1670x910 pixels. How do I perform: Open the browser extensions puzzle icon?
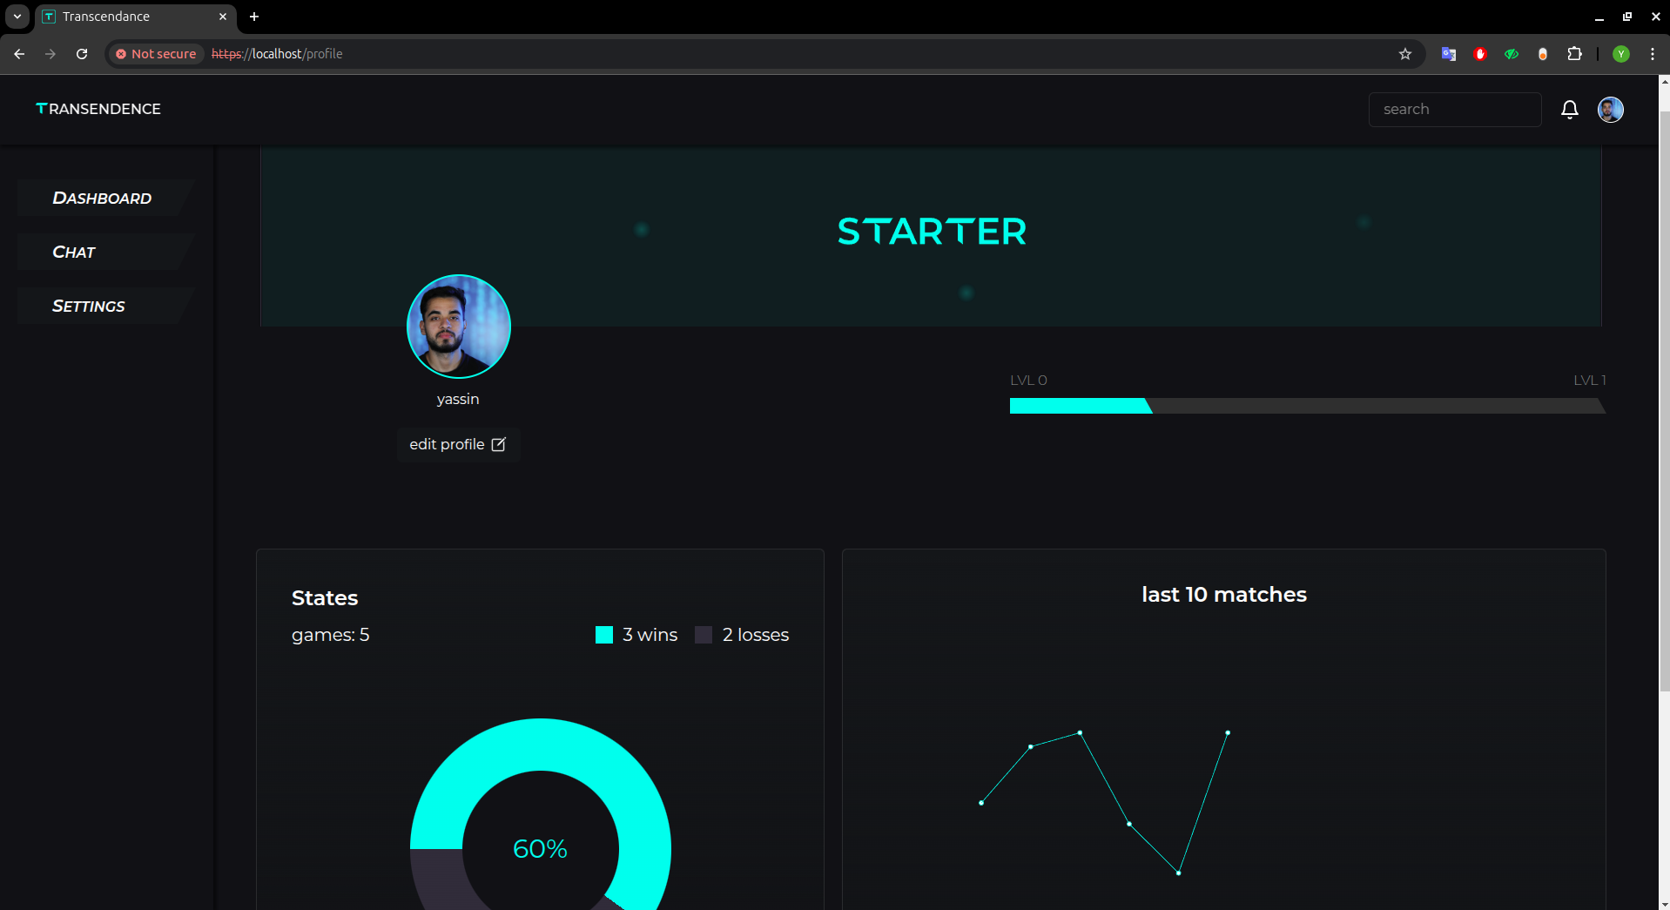[1574, 54]
